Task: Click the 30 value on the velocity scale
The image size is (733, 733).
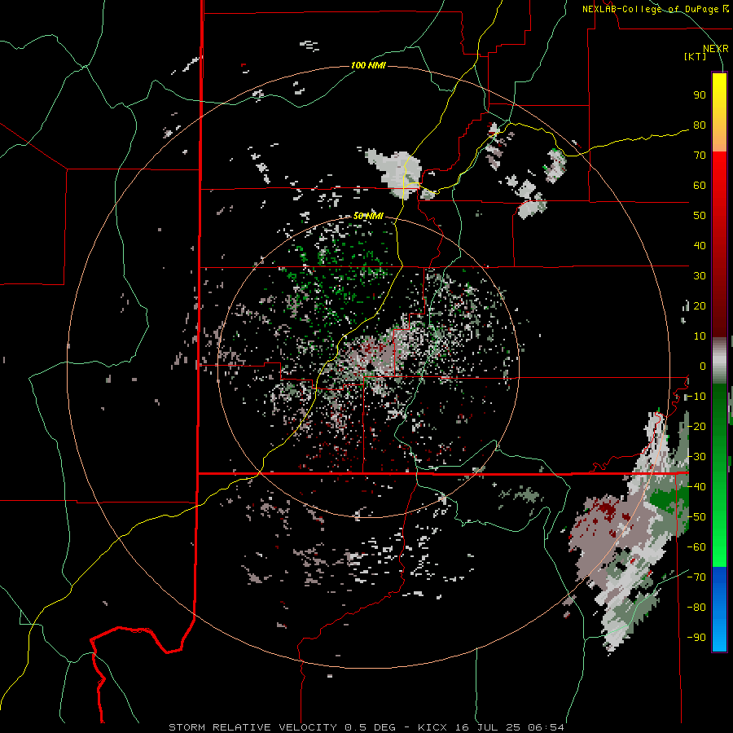Action: tap(700, 276)
